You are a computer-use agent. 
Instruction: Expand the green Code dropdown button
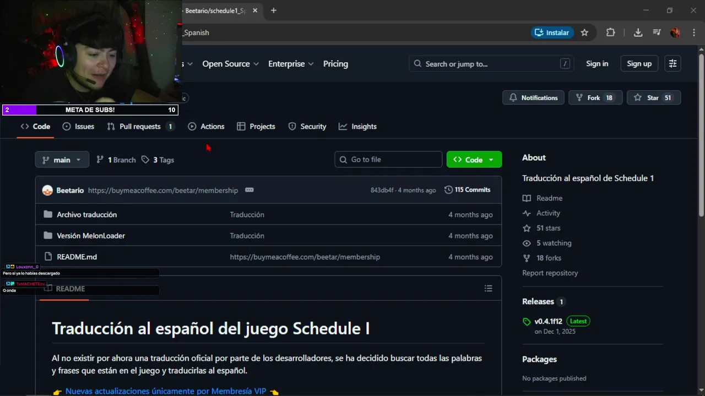point(474,159)
